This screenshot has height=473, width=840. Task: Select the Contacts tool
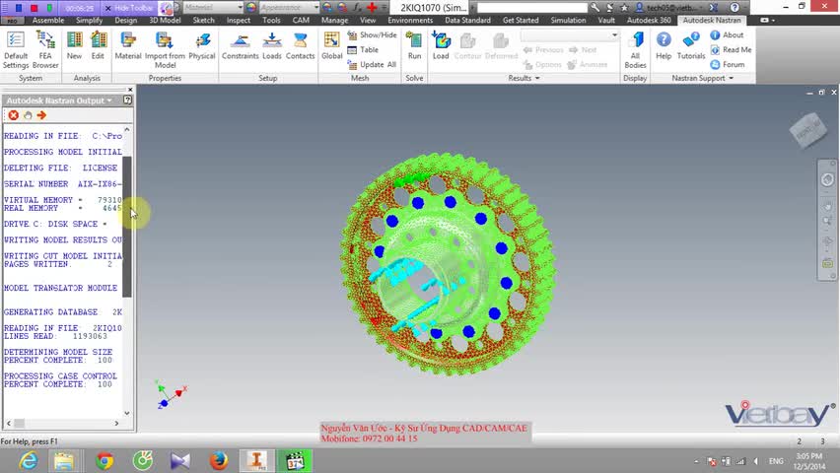(300, 46)
